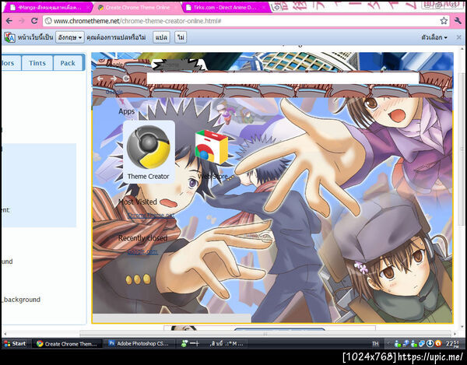Open the chrometheme.net link under Most Visited
467x365 pixels.
coord(151,215)
